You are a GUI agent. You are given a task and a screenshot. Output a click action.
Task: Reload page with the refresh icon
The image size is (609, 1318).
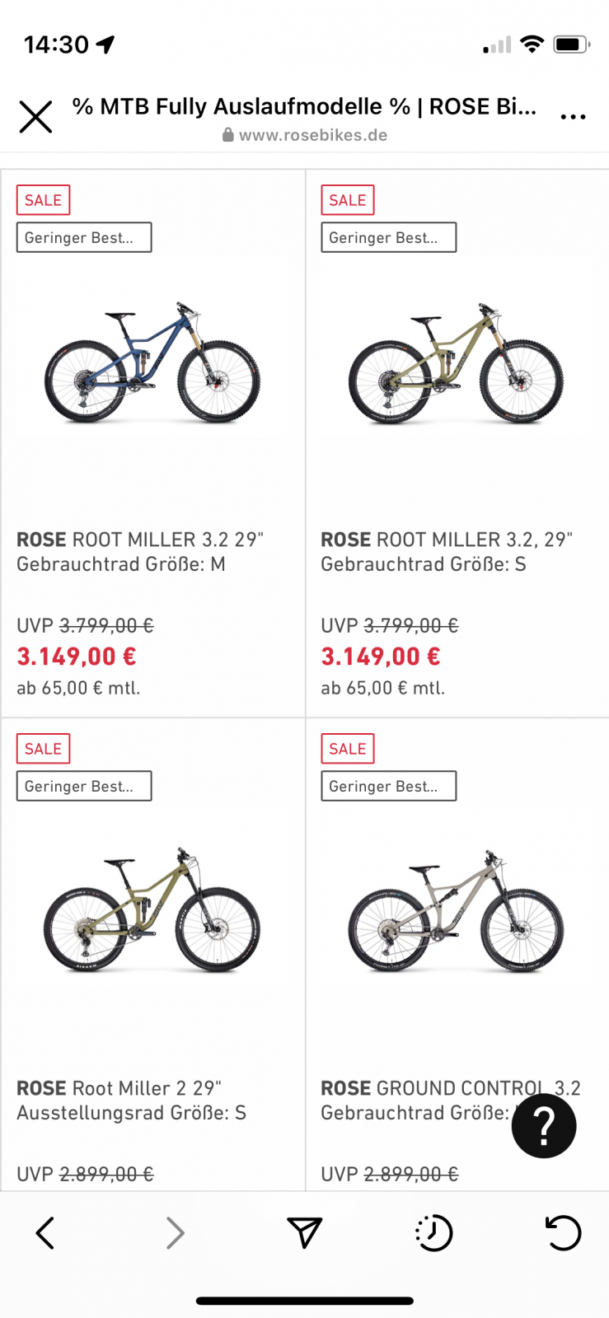pos(564,1232)
